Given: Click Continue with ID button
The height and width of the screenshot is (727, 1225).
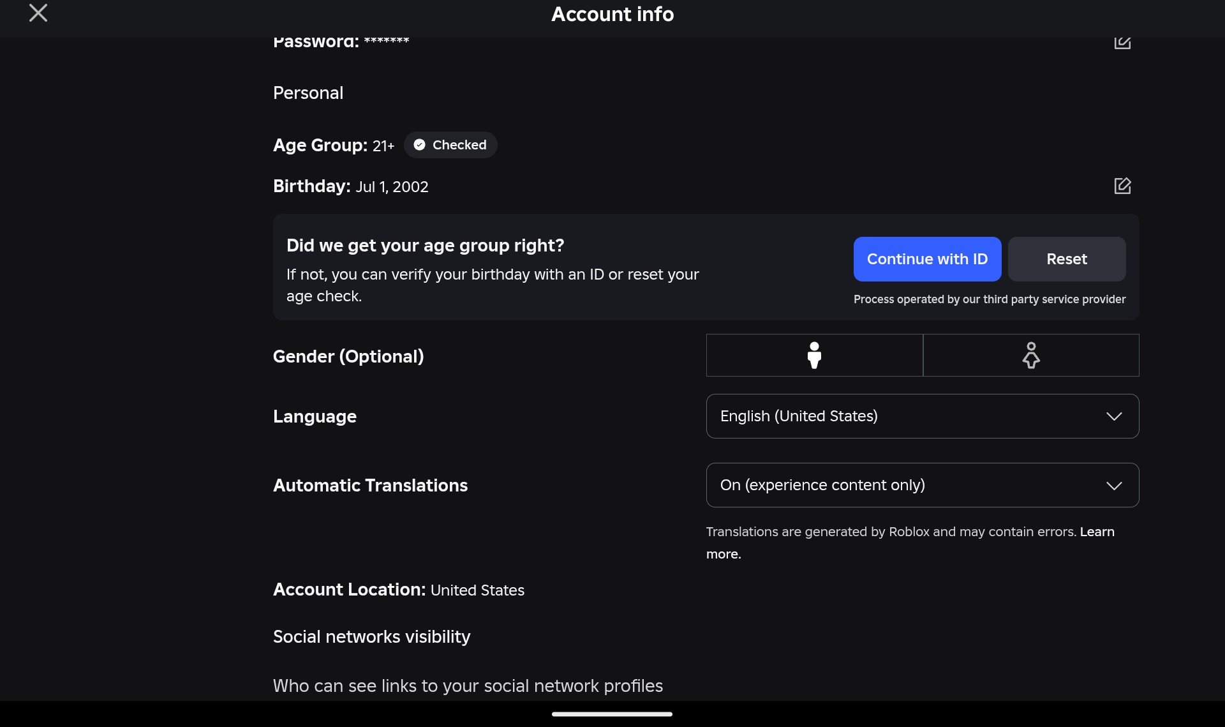Looking at the screenshot, I should point(927,259).
